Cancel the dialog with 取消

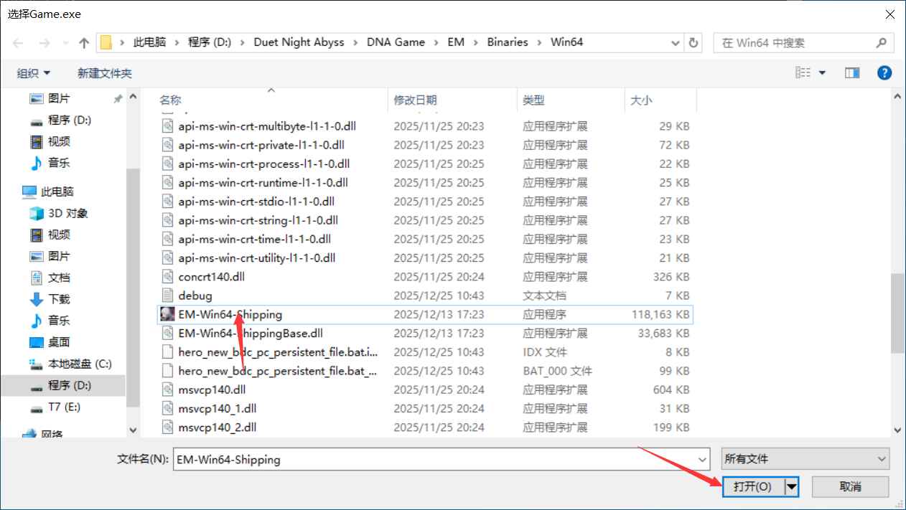(850, 486)
